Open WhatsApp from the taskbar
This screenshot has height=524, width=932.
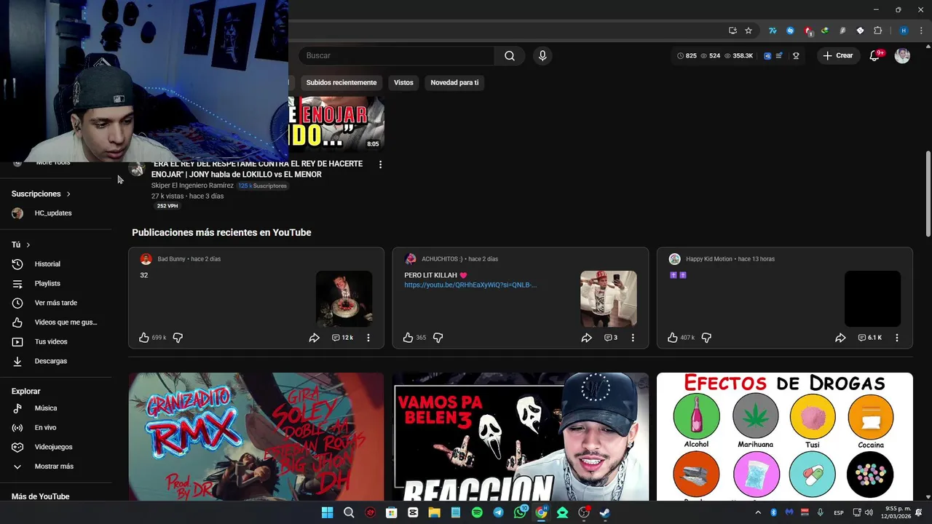(520, 512)
